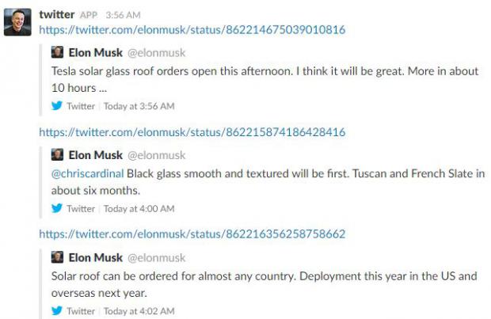The image size is (491, 319).
Task: Click the Twitter bird icon under third tweet
Action: pyautogui.click(x=57, y=310)
